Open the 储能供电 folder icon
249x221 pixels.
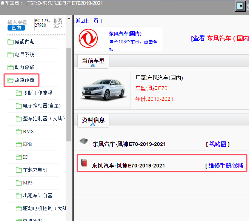tap(11, 42)
